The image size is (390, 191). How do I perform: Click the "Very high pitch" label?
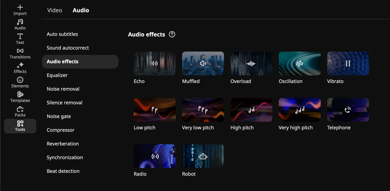[296, 128]
